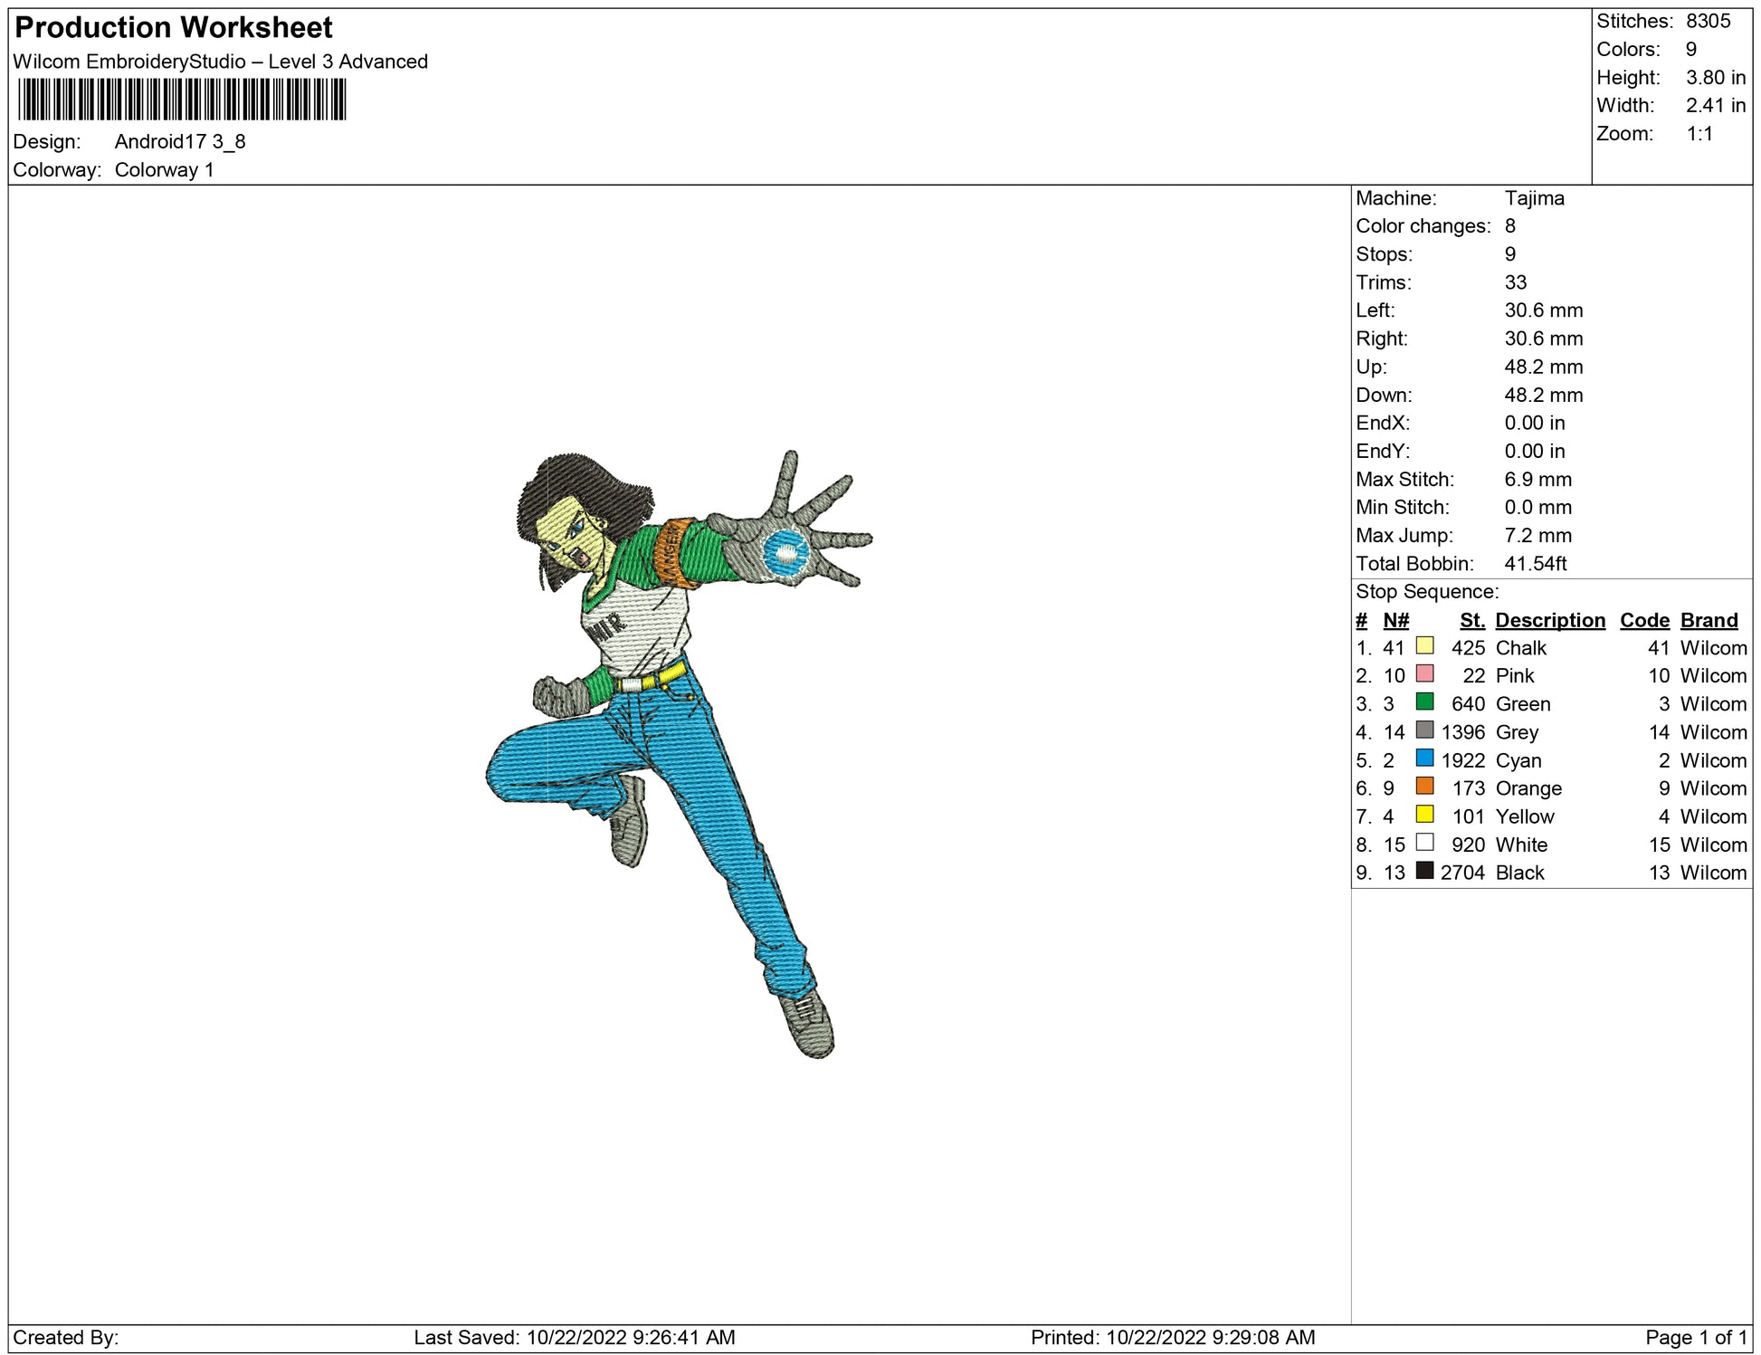Click the Page 1 of 1 footer

pos(1696,1337)
